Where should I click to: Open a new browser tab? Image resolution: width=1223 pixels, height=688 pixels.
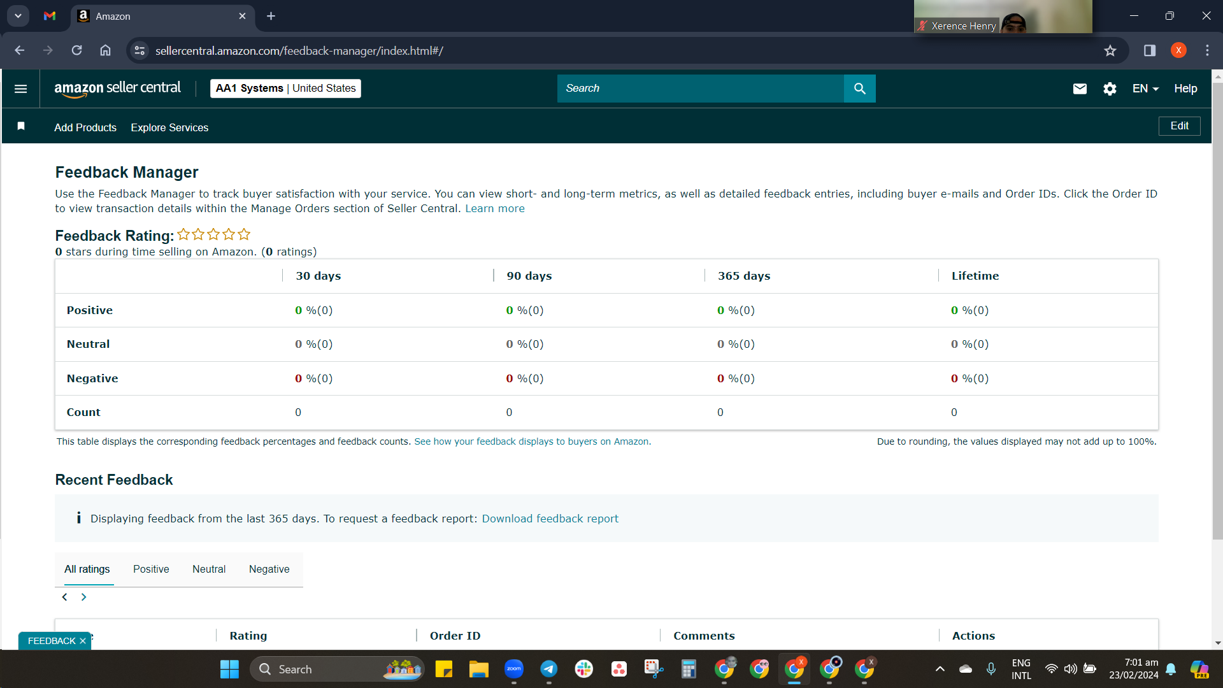coord(271,16)
